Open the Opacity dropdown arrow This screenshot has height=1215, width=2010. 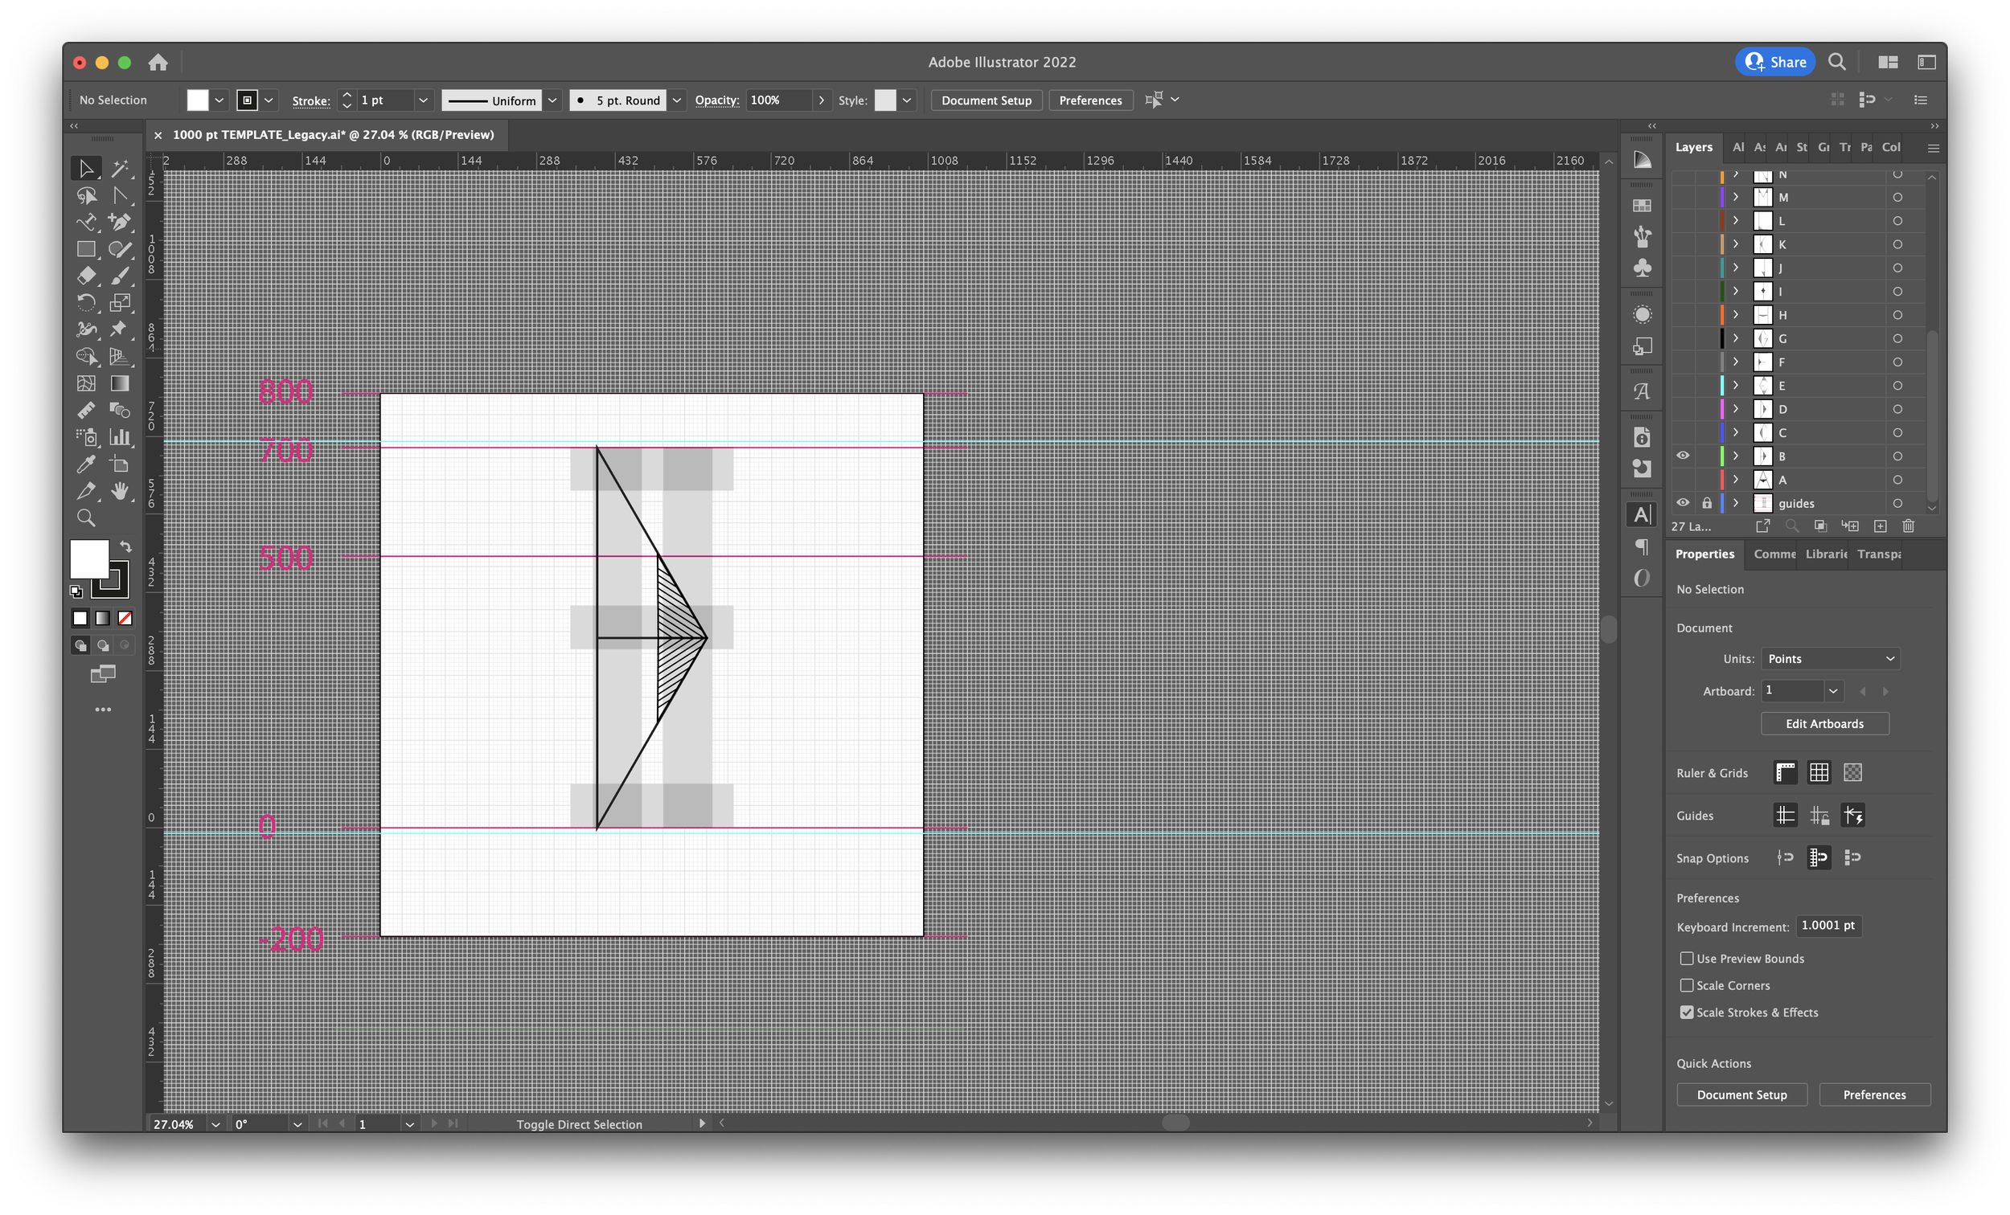pos(821,100)
